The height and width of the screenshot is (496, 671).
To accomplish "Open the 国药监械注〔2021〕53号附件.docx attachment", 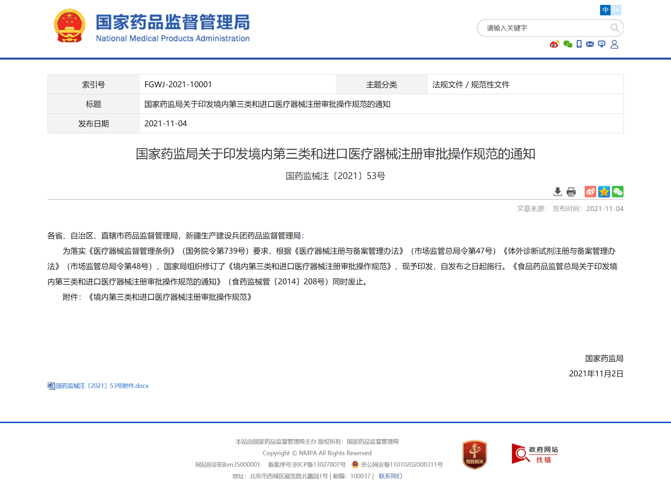I will pos(102,386).
